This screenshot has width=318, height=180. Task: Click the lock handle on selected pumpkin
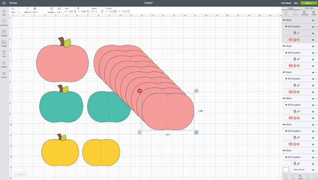pyautogui.click(x=139, y=132)
